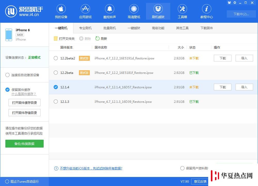Click 测试版 badge on 12.2beta row

coord(84,73)
